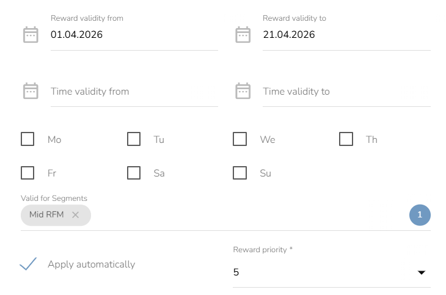Select the Th weekday checkbox

tap(346, 139)
